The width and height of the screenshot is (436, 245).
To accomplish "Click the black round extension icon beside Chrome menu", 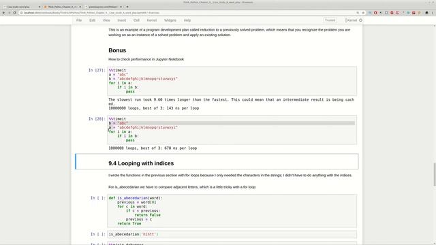I will (426, 13).
